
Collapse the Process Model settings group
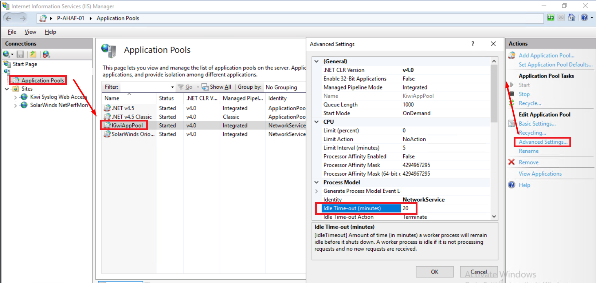tap(317, 182)
